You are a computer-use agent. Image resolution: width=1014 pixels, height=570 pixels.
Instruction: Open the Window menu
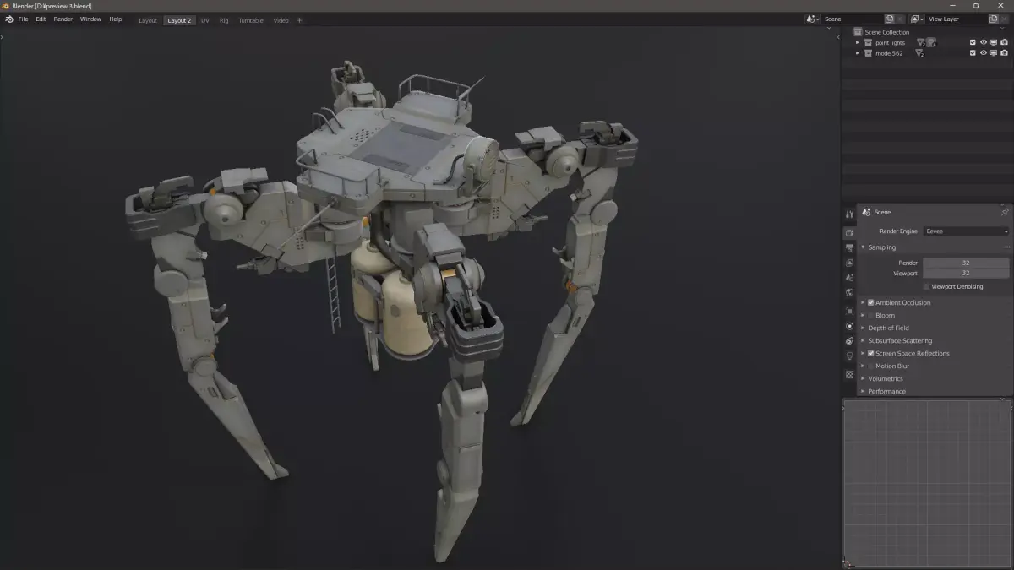[90, 19]
